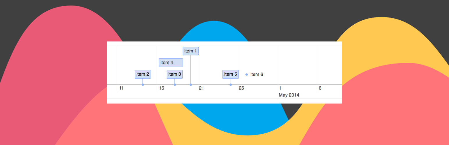Select the item 5 box
The width and height of the screenshot is (449, 145).
231,74
